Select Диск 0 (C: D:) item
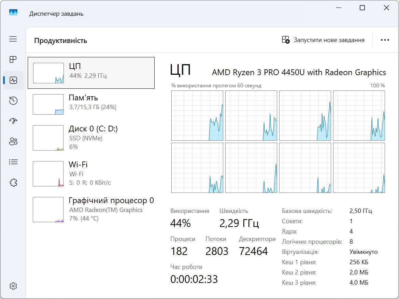Screen dimensions: 399x299 91,138
